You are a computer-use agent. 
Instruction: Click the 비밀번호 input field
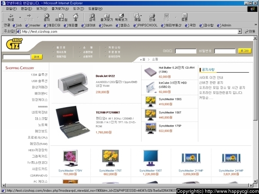click(x=225, y=51)
